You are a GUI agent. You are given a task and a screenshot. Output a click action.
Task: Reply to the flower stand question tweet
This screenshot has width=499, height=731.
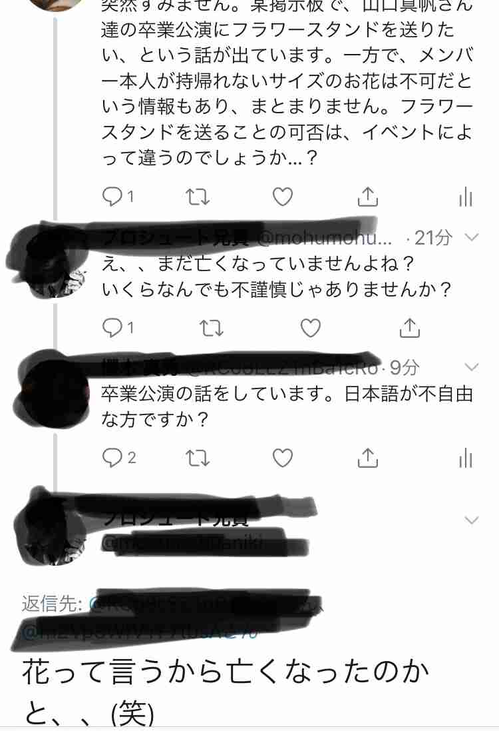112,197
